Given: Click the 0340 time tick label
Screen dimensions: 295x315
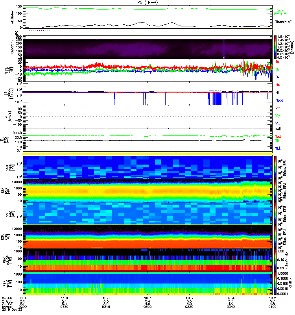Looking at the screenshot, I should [231, 307].
